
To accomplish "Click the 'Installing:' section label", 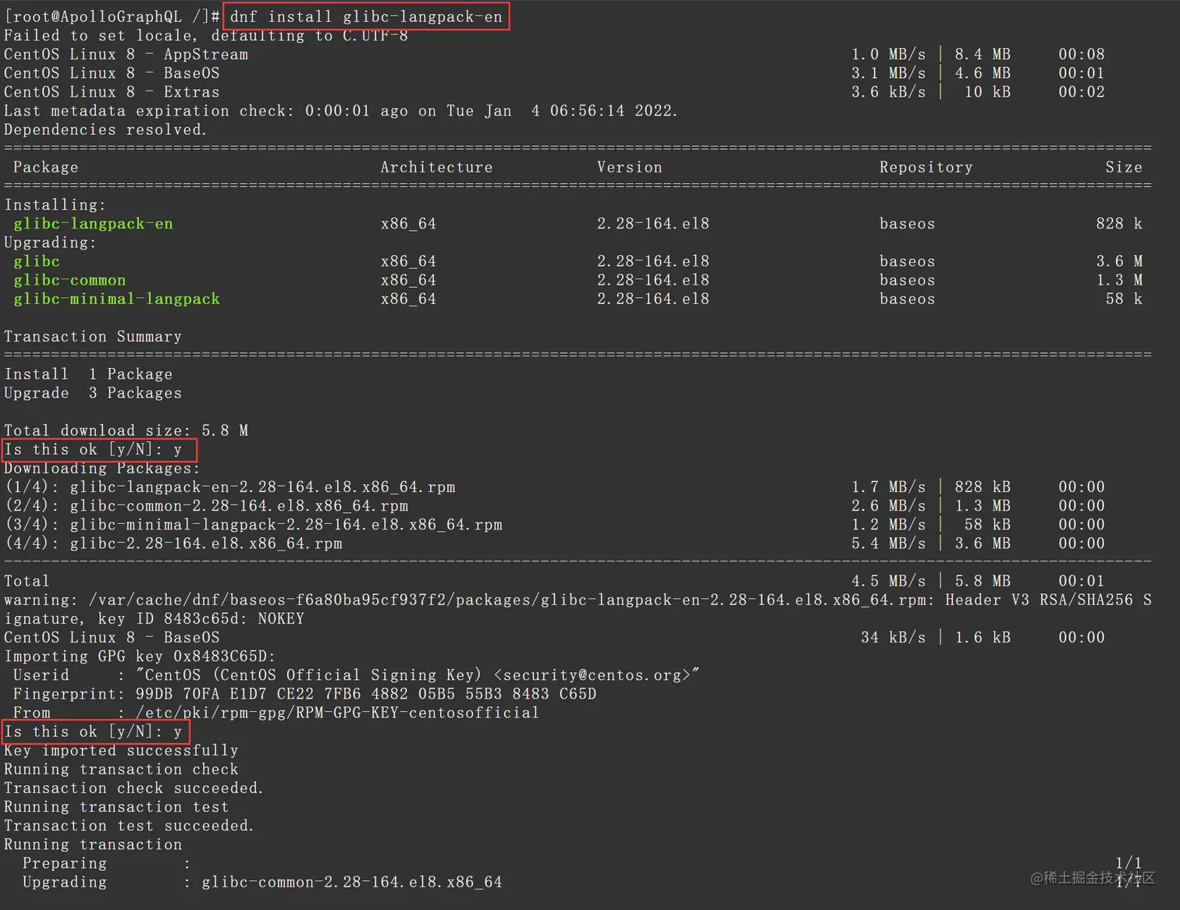I will click(55, 204).
